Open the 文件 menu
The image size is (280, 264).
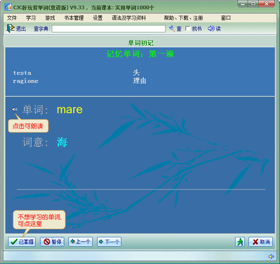click(12, 18)
